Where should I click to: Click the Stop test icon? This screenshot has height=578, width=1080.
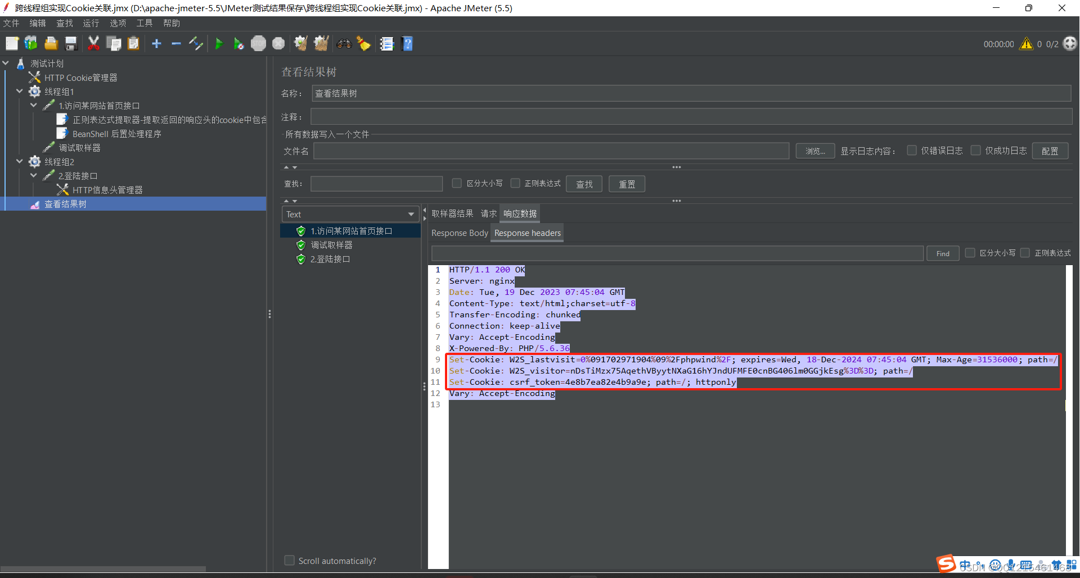(258, 44)
